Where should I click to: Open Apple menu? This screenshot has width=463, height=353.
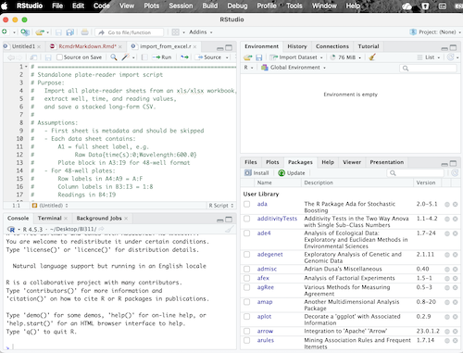[x=5, y=6]
